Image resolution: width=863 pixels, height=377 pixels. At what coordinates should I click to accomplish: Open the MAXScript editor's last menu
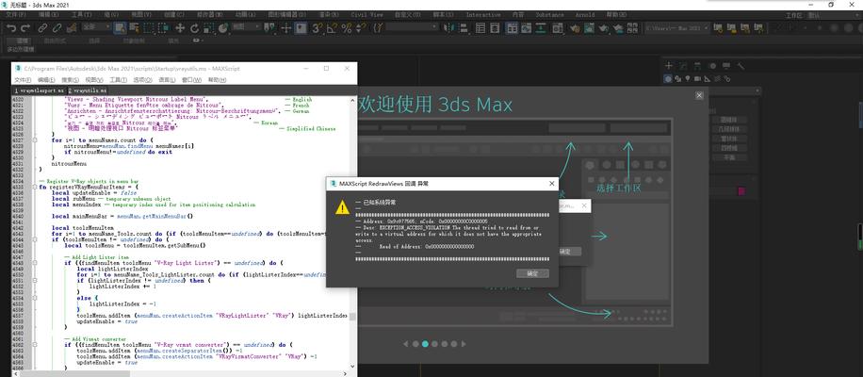(218, 80)
